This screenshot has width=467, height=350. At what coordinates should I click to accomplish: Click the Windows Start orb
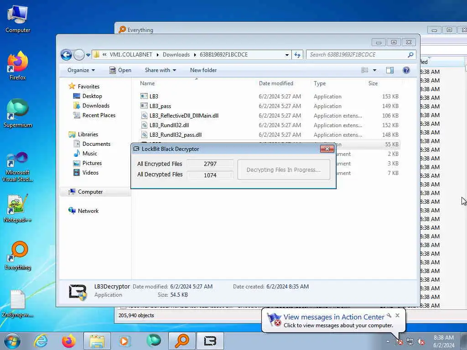tap(12, 341)
